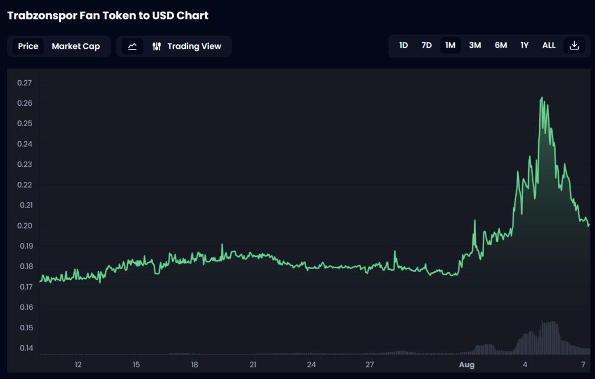The image size is (595, 379).
Task: Click the tallest volume bars near Aug 5
Action: (550, 337)
